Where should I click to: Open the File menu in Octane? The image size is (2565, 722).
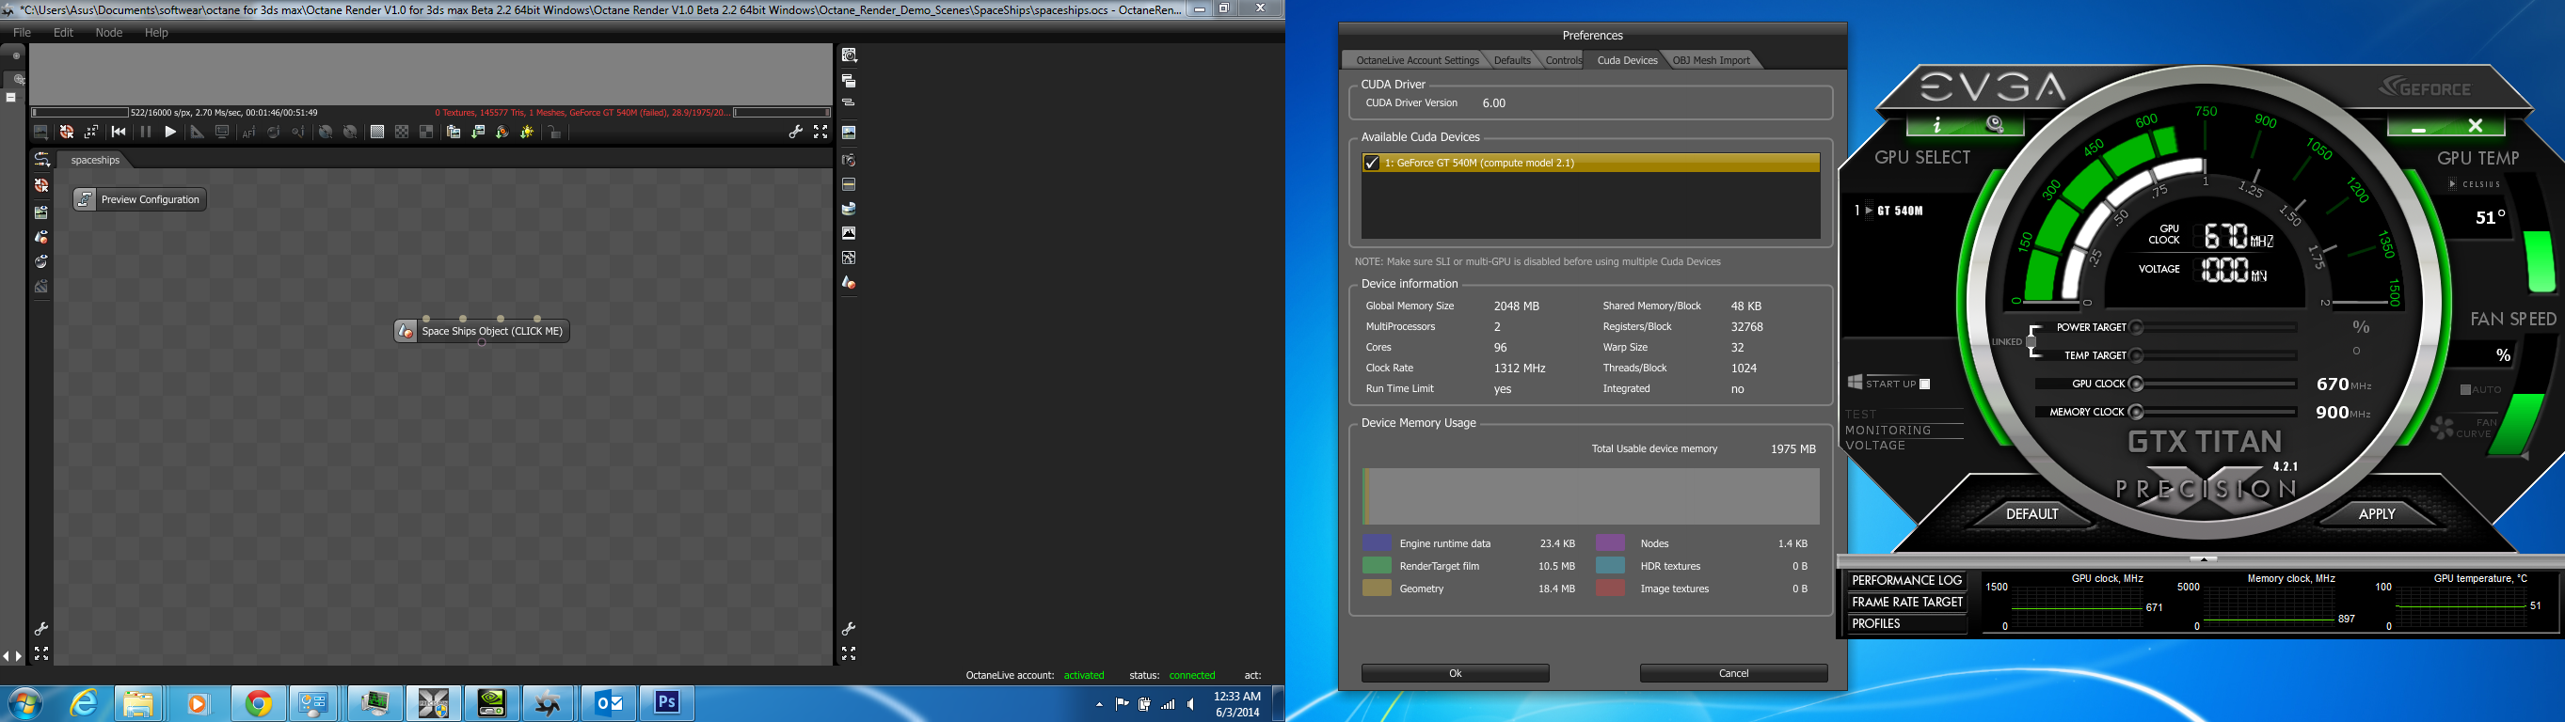pos(22,33)
